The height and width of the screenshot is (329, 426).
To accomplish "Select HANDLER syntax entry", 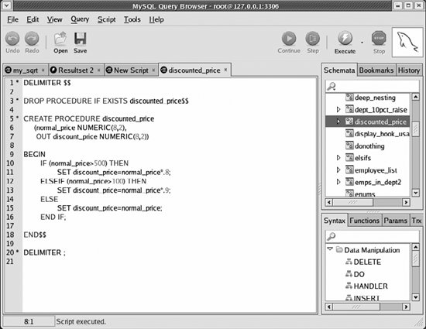I will coord(370,286).
